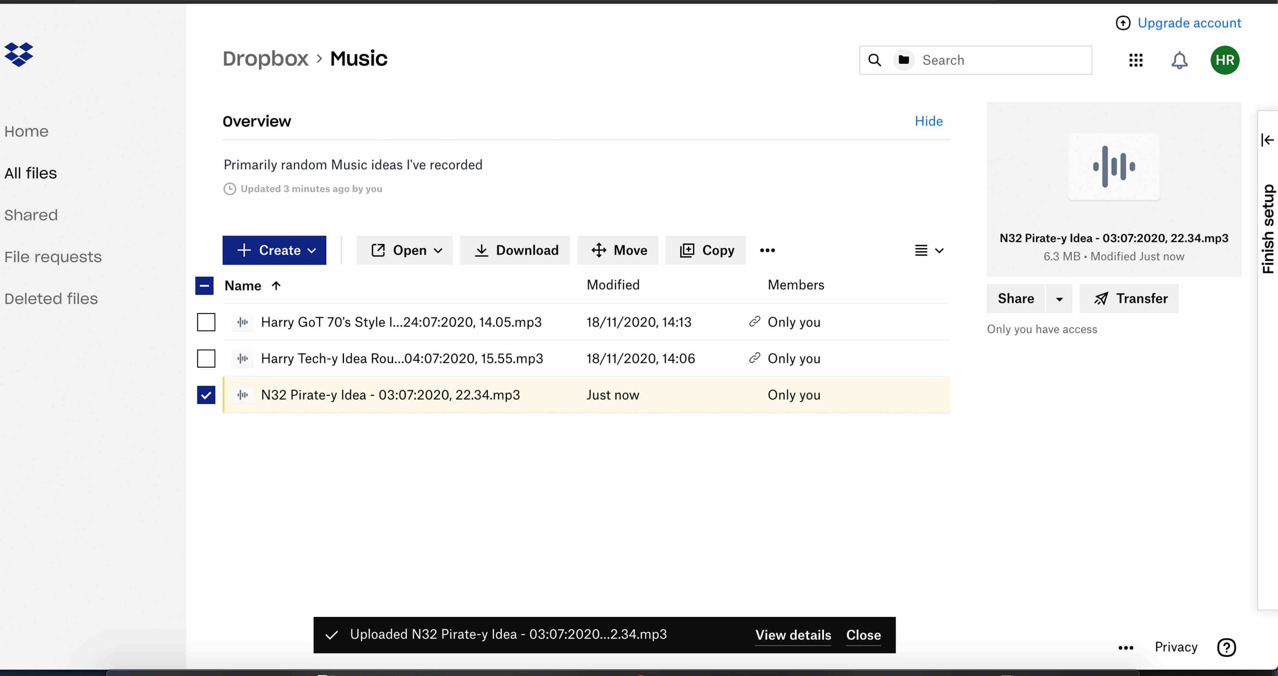Screen dimensions: 1278x676
Task: Click the search magnifier icon
Action: coord(875,60)
